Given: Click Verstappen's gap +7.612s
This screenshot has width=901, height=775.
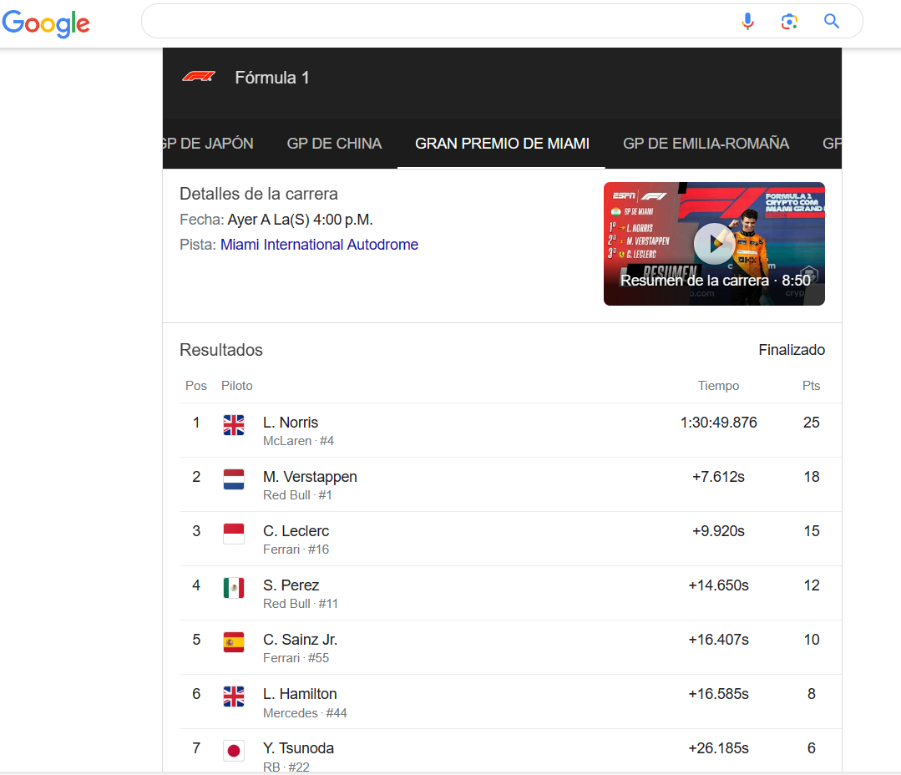Looking at the screenshot, I should [x=718, y=477].
